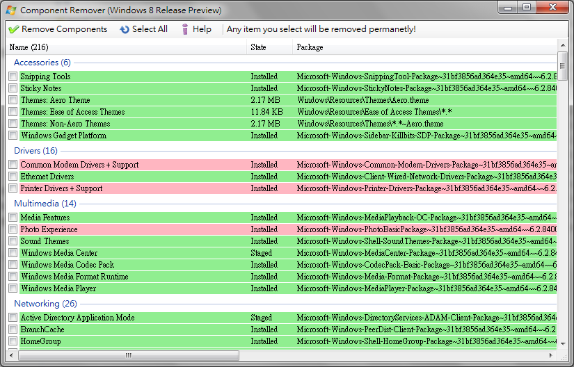This screenshot has width=574, height=367.
Task: Click the 11.84 KB state value
Action: [x=267, y=112]
